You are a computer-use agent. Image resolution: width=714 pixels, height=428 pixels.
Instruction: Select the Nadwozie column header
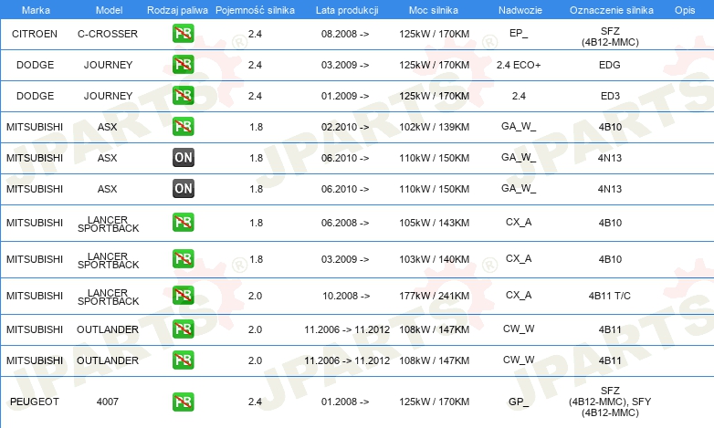[x=520, y=10]
